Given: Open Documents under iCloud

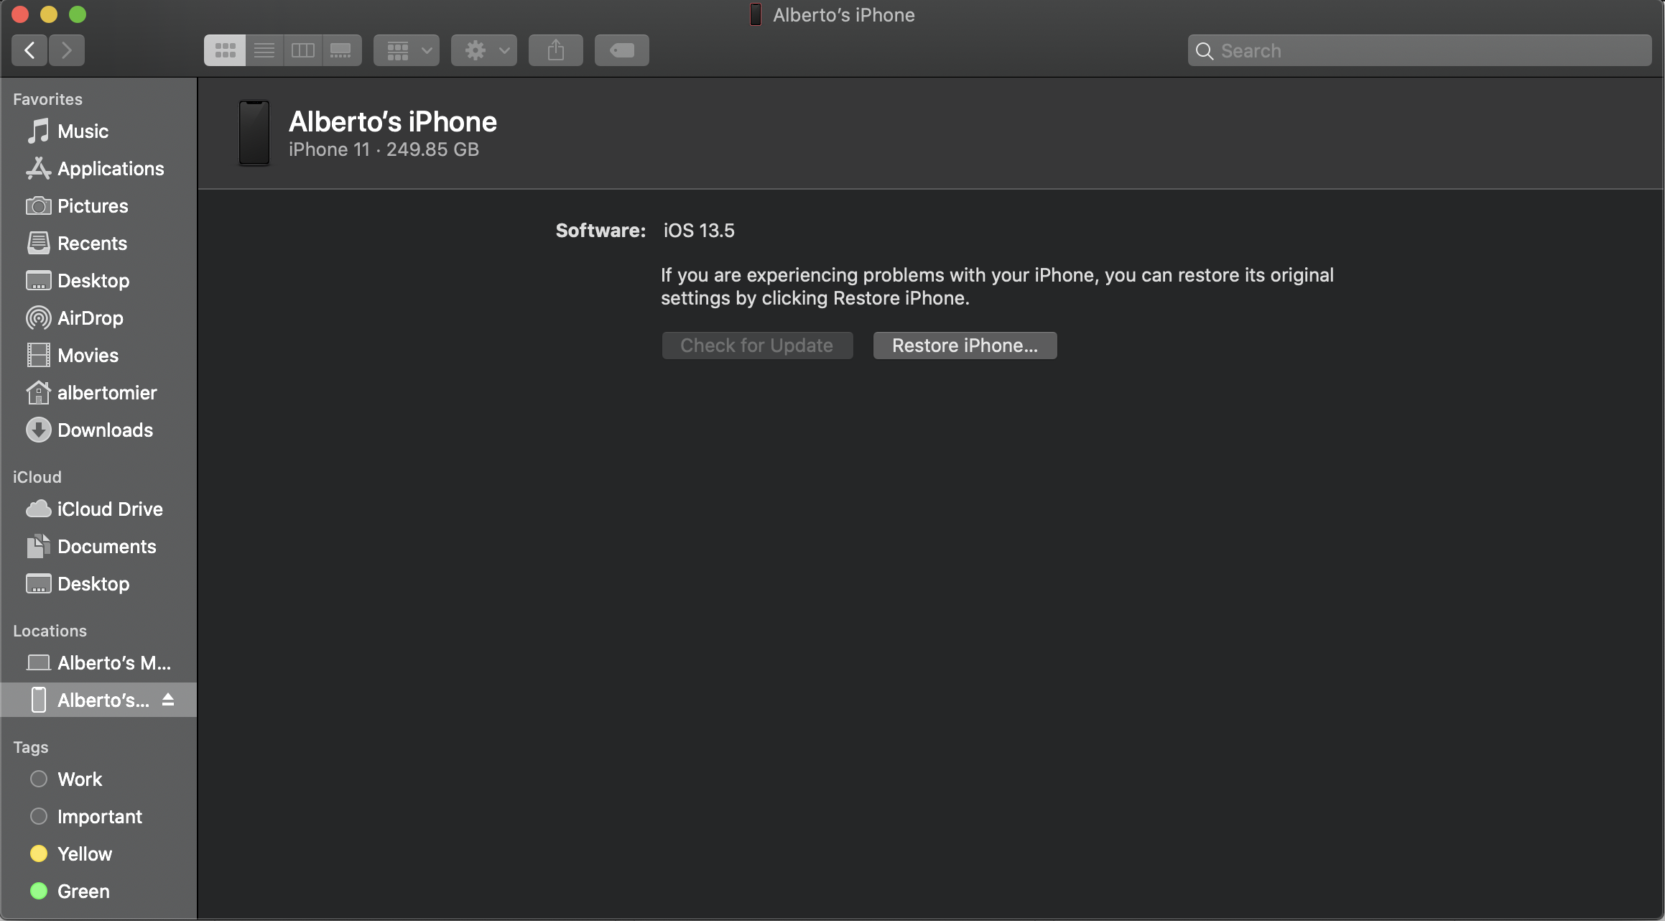Looking at the screenshot, I should tap(98, 547).
